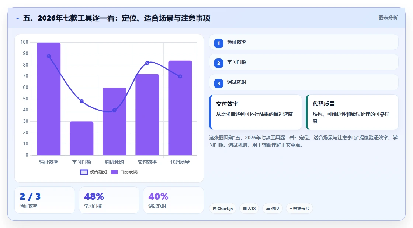Click the square icon in the 表格 tag
The height and width of the screenshot is (228, 413).
pos(245,209)
